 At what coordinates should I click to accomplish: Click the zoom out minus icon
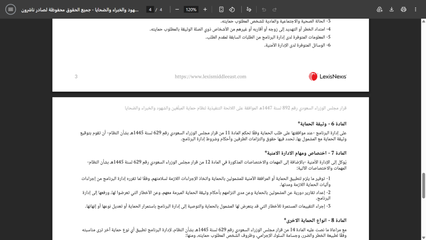click(177, 10)
